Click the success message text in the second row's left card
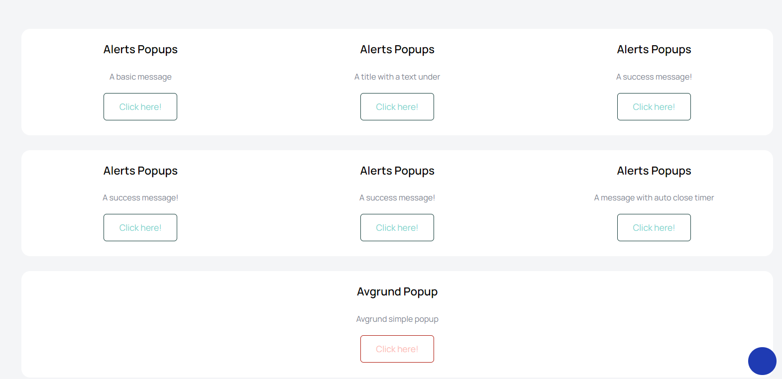 click(x=140, y=198)
